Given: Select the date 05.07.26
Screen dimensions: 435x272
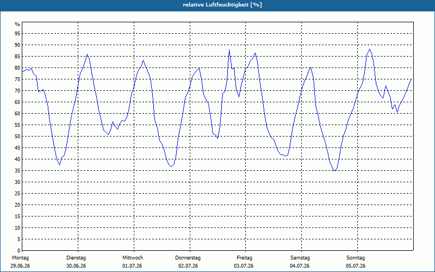Looking at the screenshot, I should [356, 266].
